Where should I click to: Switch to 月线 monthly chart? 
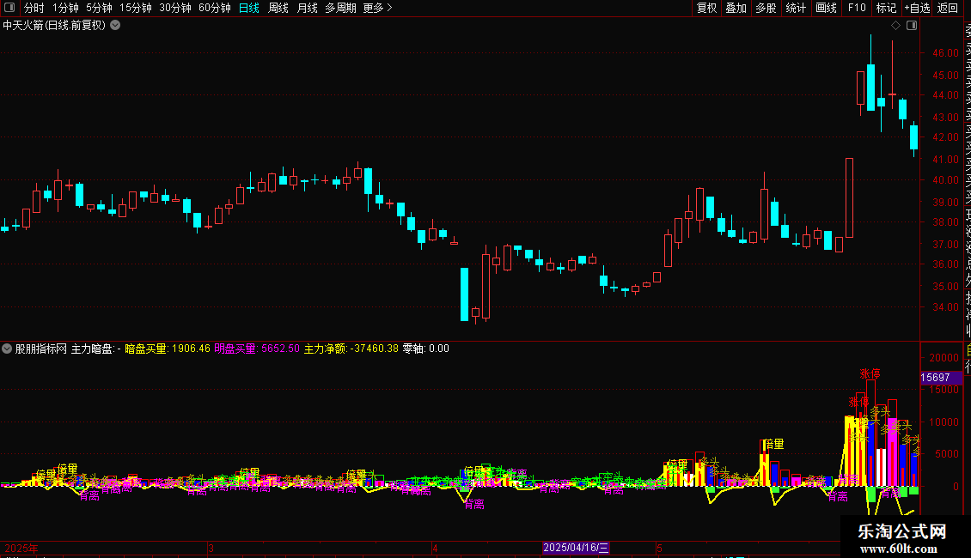click(x=307, y=8)
